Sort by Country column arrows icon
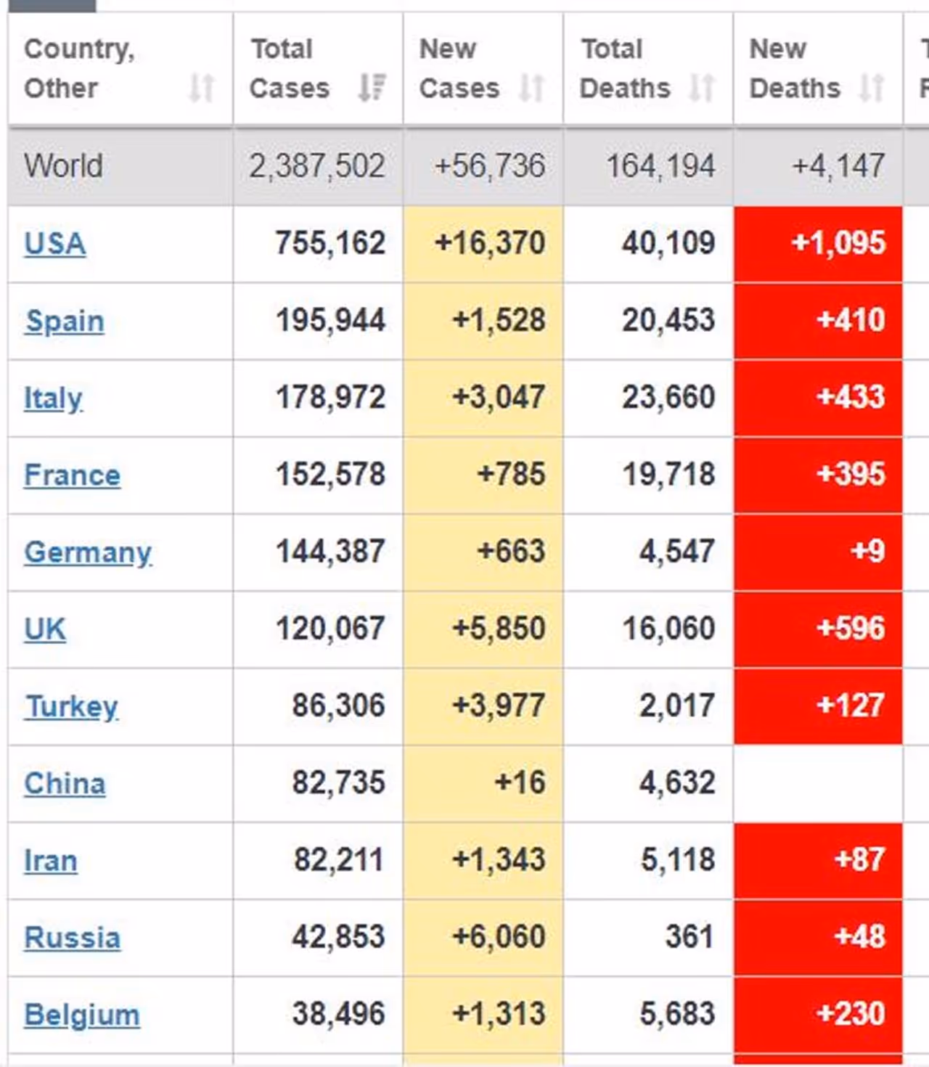929x1067 pixels. pos(201,88)
